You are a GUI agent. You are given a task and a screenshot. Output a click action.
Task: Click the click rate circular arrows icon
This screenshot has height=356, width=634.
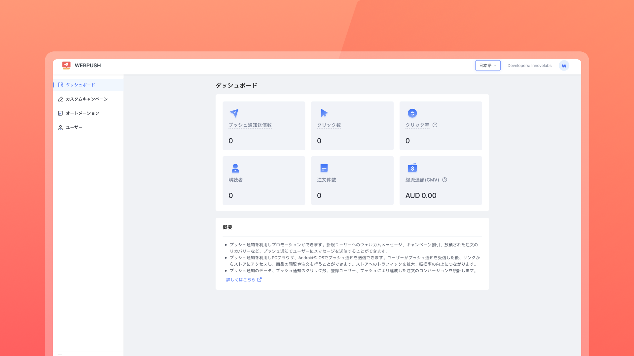412,113
